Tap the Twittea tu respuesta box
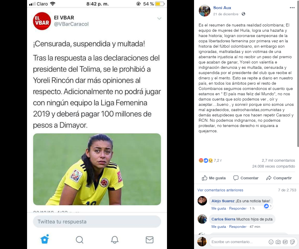Viewport: 299px width, 249px height. 97,222
